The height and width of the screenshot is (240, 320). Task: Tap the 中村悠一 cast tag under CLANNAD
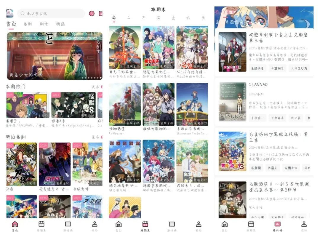[257, 118]
